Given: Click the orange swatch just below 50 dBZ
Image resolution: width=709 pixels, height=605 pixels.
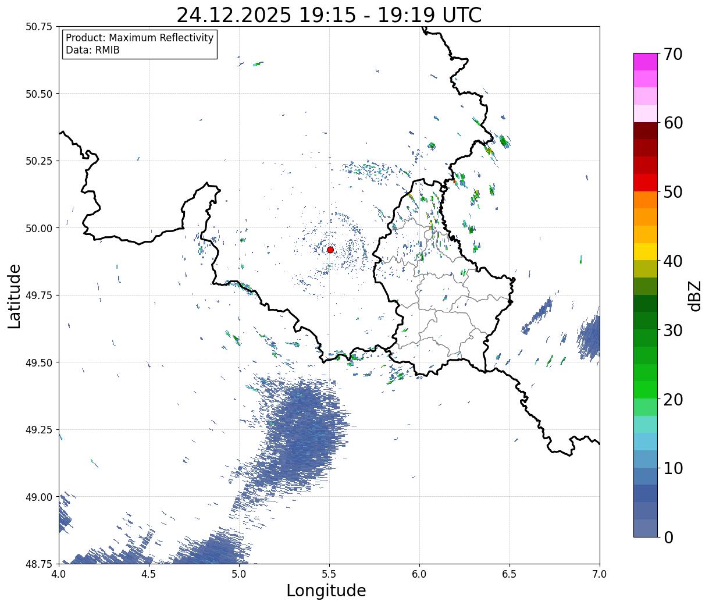Looking at the screenshot, I should (646, 200).
